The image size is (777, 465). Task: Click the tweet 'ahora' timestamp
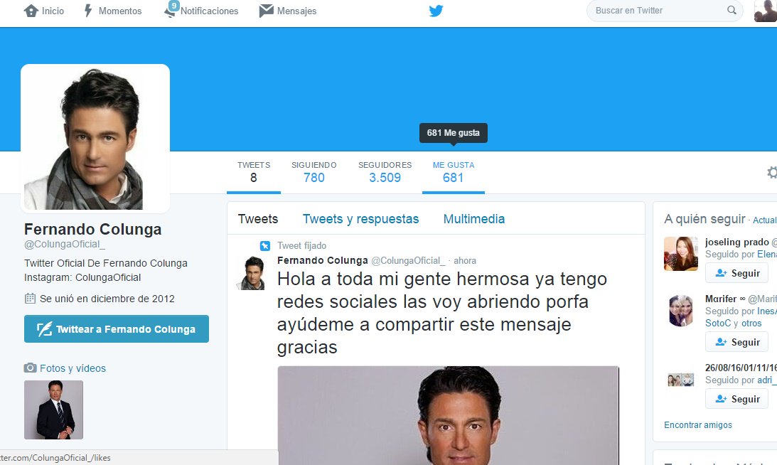tap(465, 260)
